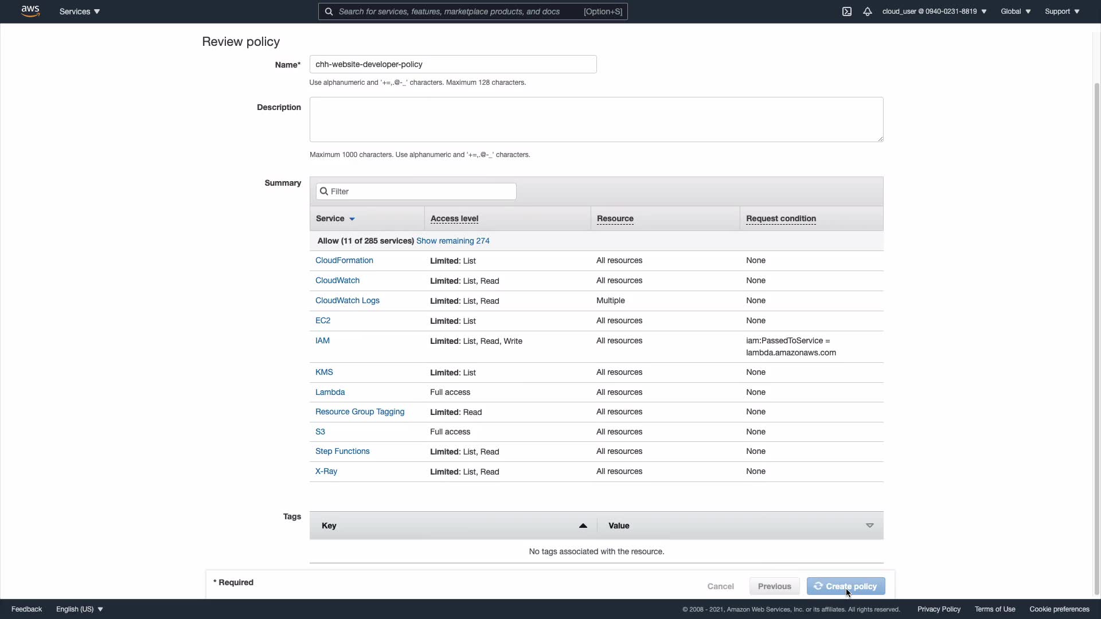Screen dimensions: 1101x619
Task: Sort tags by the Key ascending arrow
Action: tap(583, 526)
